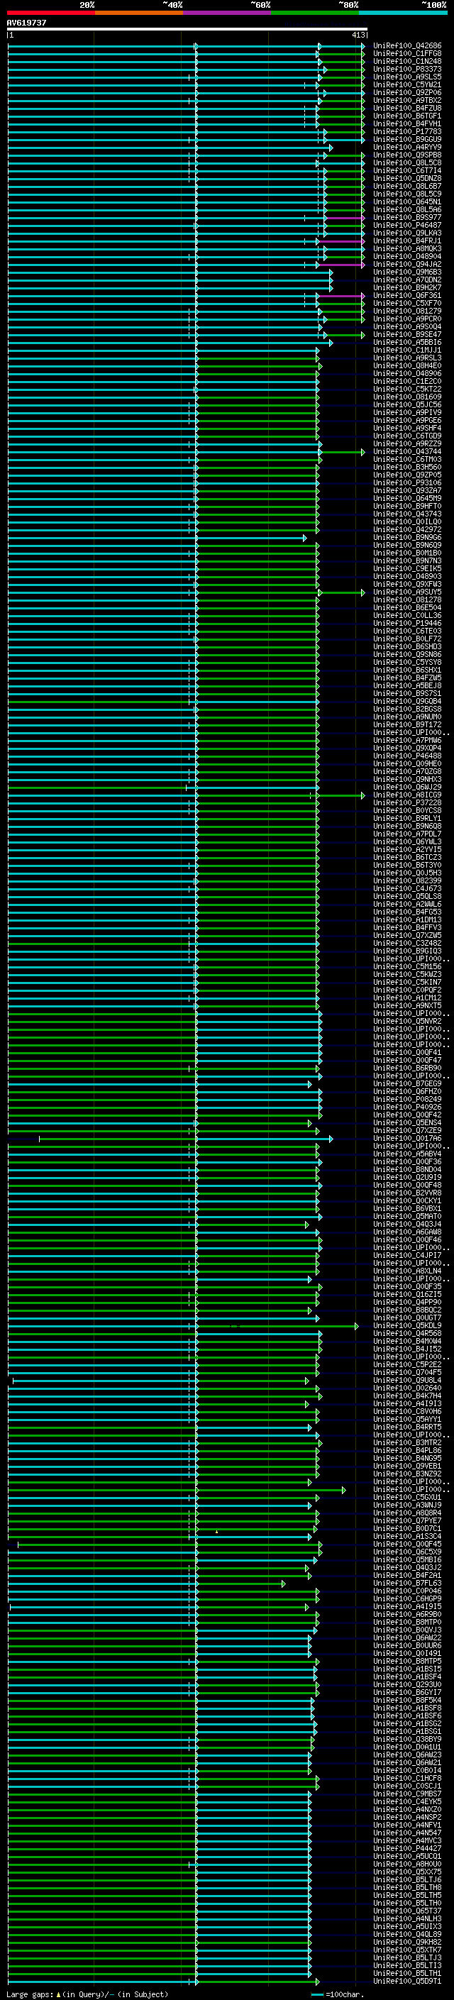Select hit label UniRef100_A5ABV4

point(407,1154)
